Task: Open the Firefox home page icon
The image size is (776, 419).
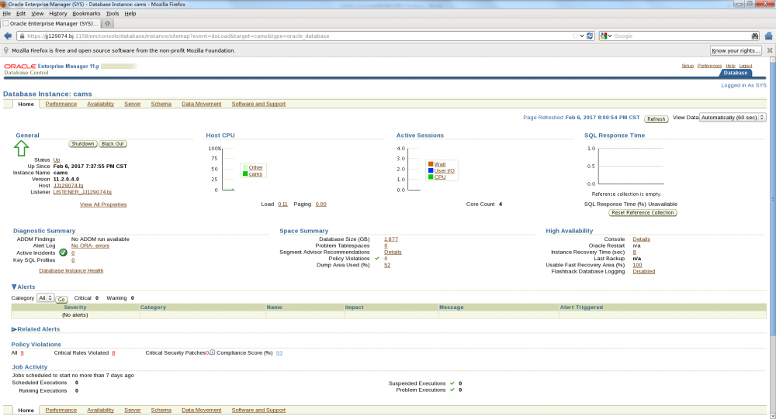Action: (768, 36)
